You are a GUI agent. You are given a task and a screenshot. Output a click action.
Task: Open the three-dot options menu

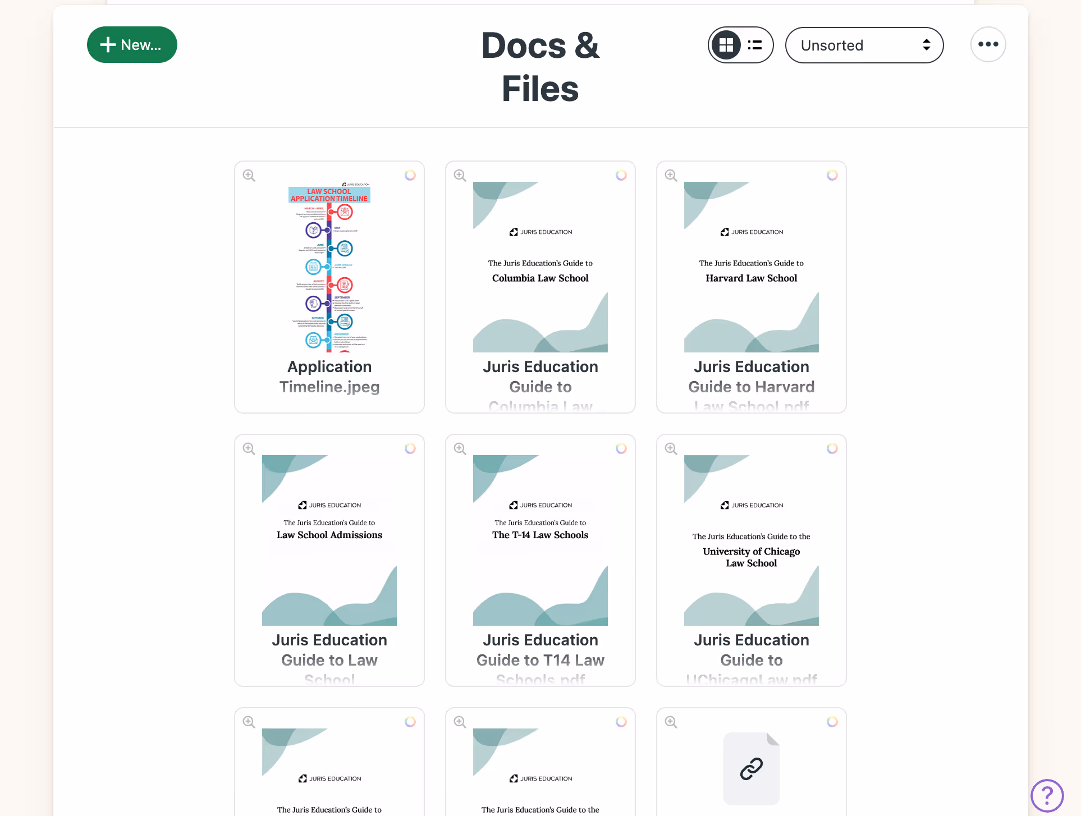pyautogui.click(x=988, y=44)
